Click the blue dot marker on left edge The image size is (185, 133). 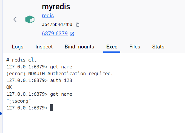1,114
